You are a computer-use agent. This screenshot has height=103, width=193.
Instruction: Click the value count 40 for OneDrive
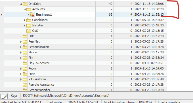pyautogui.click(x=110, y=4)
